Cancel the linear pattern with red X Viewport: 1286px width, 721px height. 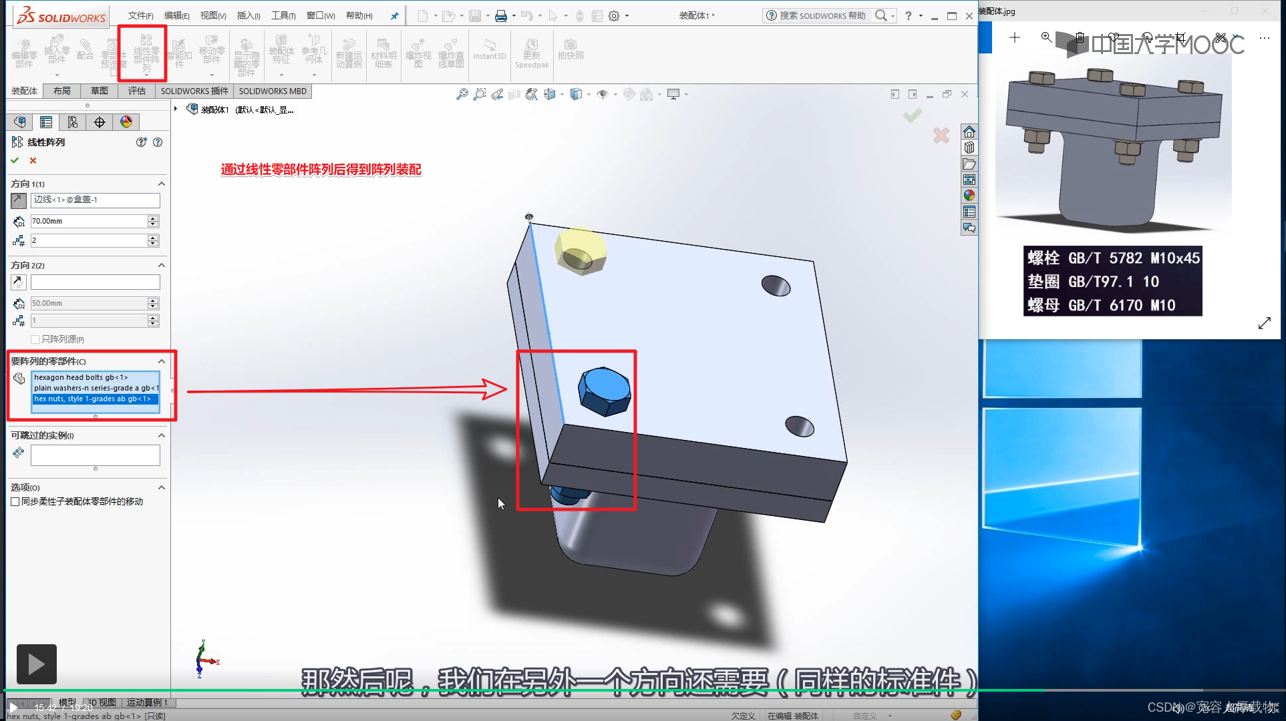33,161
